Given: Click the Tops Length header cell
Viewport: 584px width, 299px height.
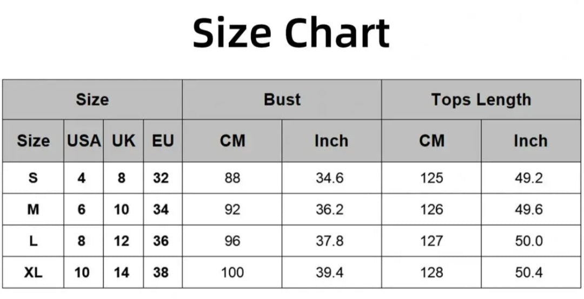Looking at the screenshot, I should pyautogui.click(x=481, y=100).
